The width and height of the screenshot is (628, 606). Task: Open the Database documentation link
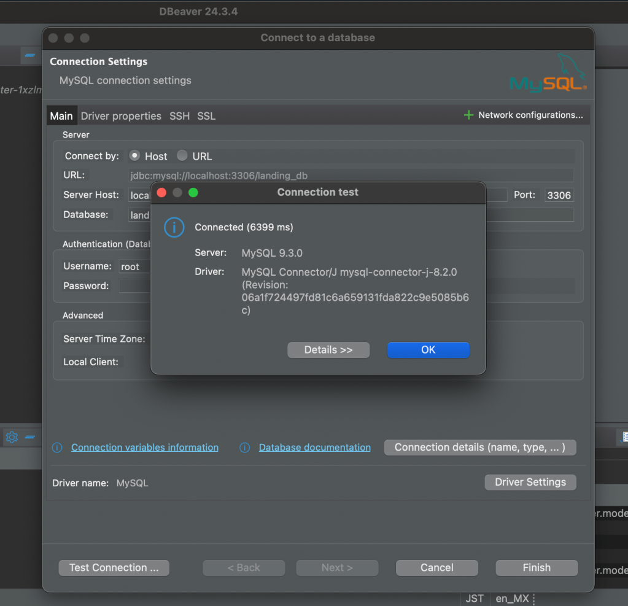click(x=314, y=448)
